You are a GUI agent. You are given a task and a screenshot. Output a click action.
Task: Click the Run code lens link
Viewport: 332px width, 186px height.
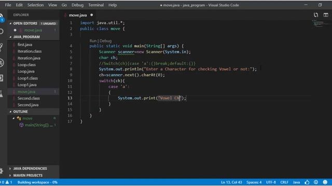point(93,41)
